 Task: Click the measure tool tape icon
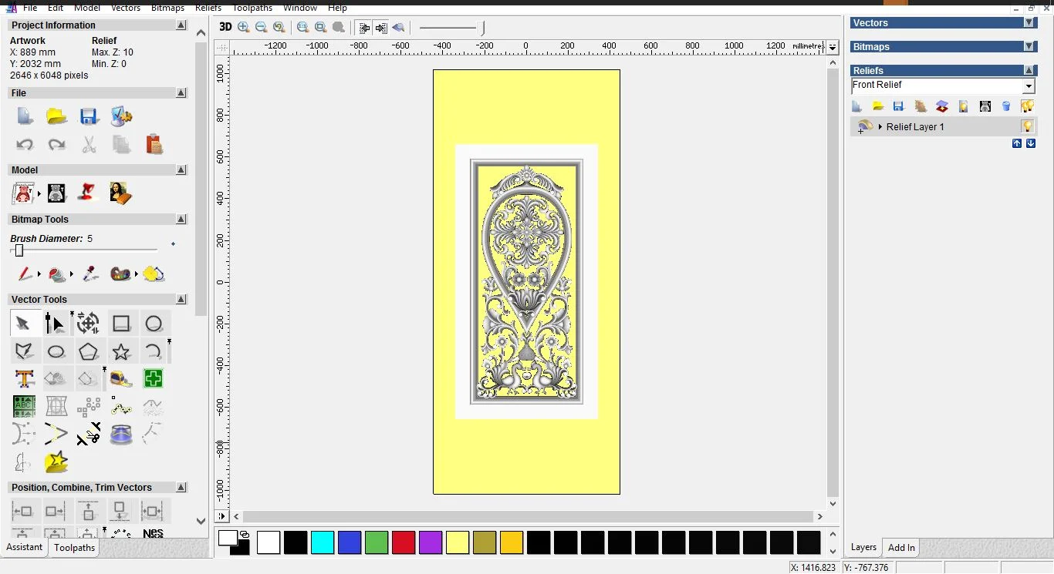[121, 379]
